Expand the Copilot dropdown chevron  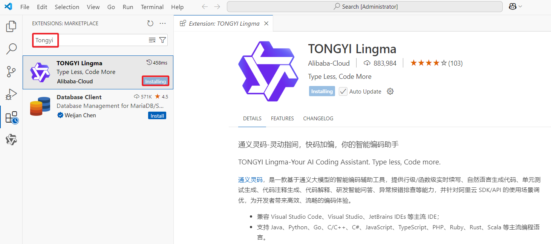click(520, 6)
